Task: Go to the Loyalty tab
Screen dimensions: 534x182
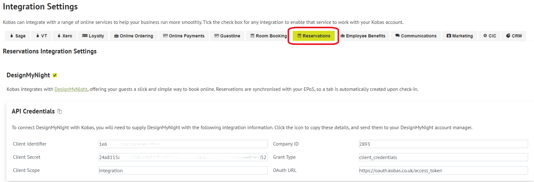Action: click(x=93, y=36)
